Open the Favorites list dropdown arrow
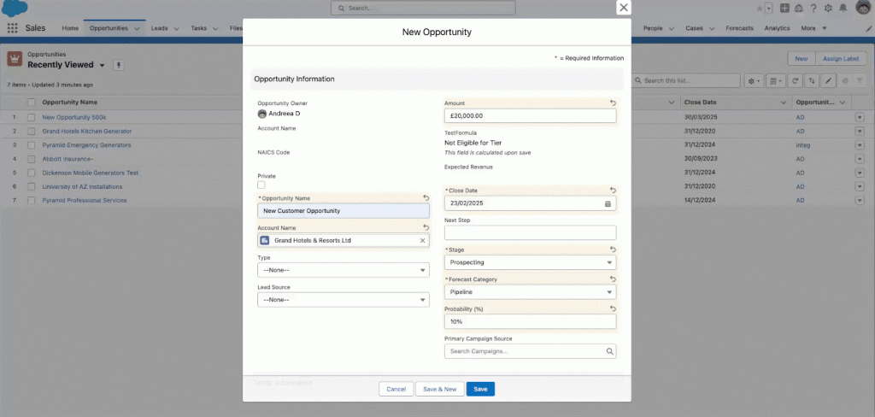The width and height of the screenshot is (875, 417). [769, 9]
